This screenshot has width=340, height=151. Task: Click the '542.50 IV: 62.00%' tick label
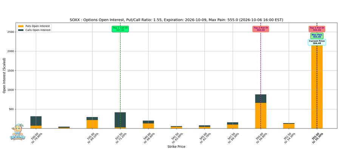(177, 137)
